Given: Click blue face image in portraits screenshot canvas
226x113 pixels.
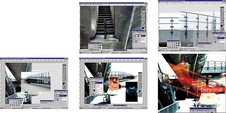Looking at the screenshot, I should tap(132, 92).
